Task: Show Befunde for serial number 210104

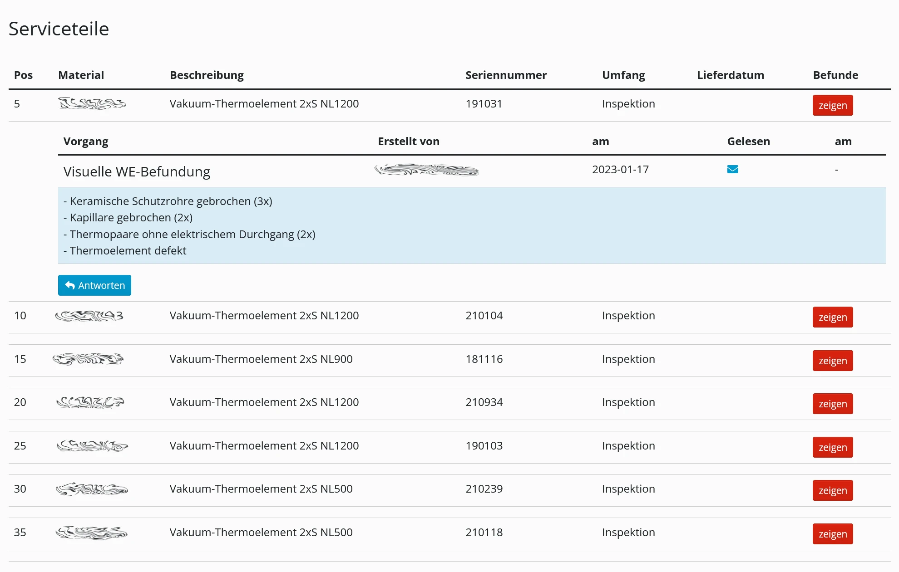Action: click(833, 317)
